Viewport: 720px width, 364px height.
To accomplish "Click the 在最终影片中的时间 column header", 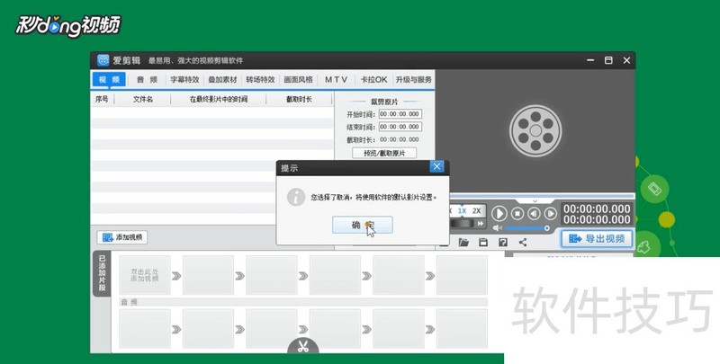I will click(219, 99).
